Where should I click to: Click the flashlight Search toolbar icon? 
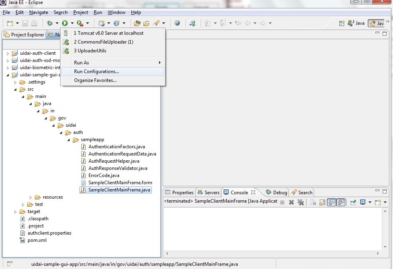tap(156, 23)
